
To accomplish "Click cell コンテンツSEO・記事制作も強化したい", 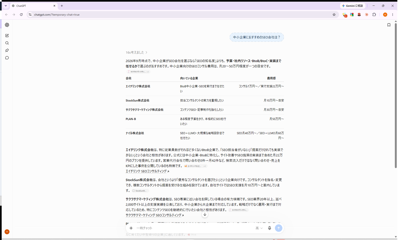I will coord(202,109).
